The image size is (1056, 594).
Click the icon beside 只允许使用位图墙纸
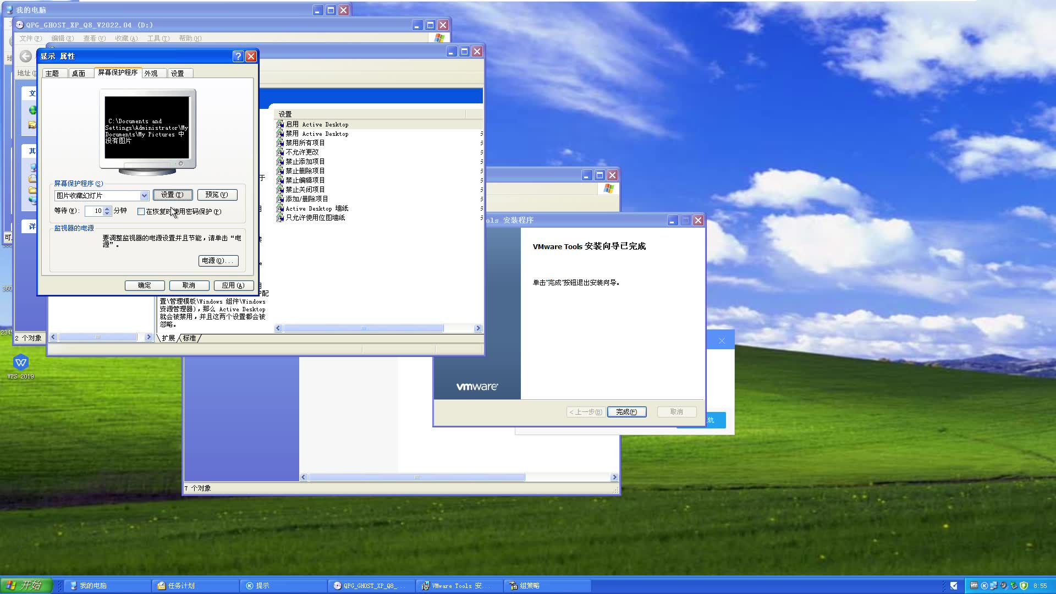[x=280, y=218]
